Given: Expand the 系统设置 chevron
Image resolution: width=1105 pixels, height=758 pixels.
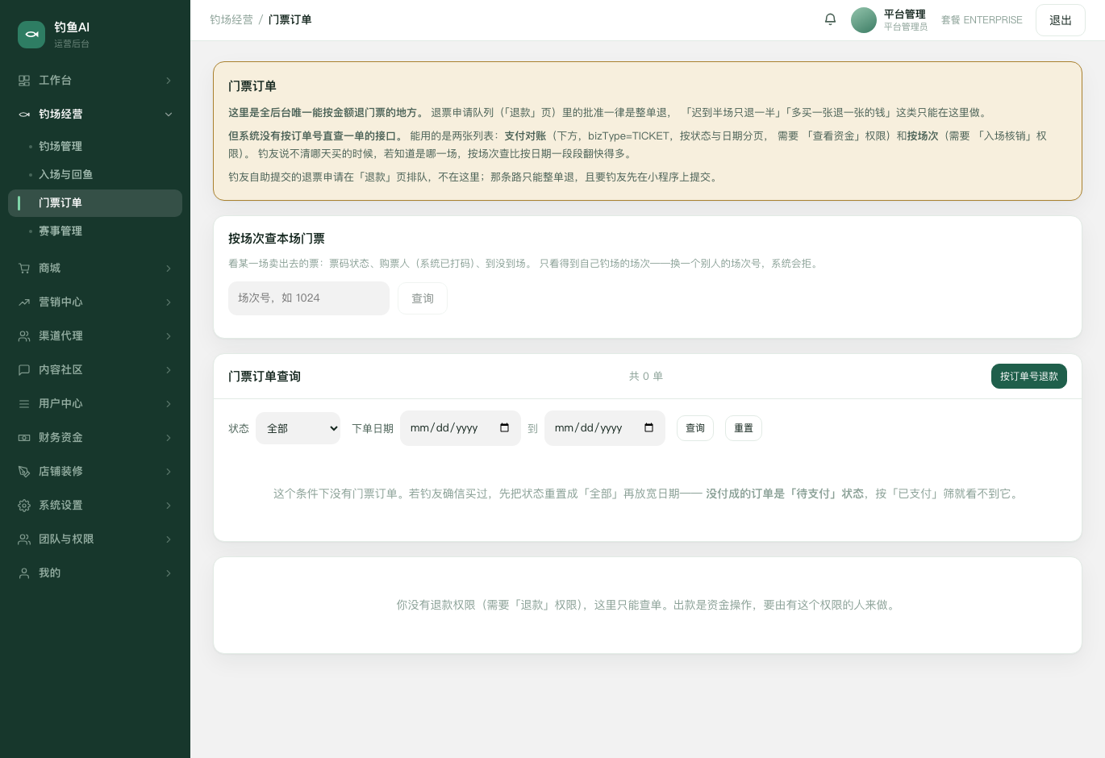Looking at the screenshot, I should click(169, 506).
